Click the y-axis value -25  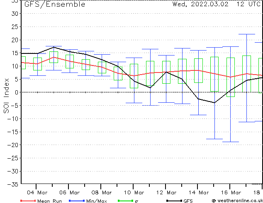tap(13, 158)
